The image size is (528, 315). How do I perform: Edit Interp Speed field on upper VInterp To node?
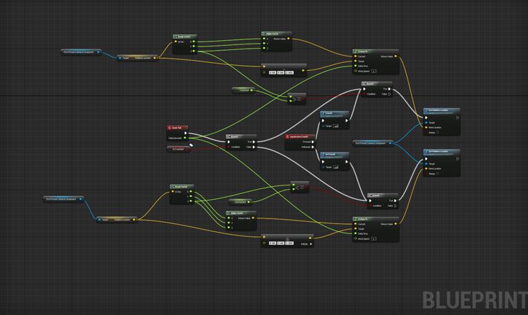click(374, 72)
